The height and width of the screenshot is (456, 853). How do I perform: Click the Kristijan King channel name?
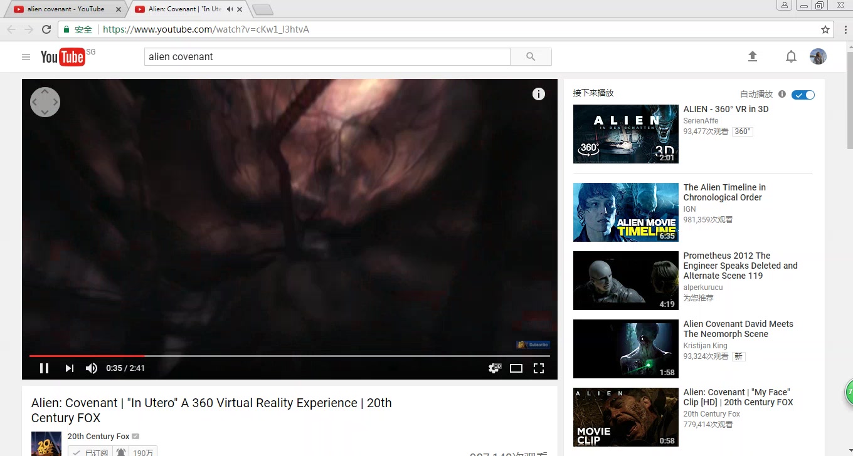coord(706,346)
